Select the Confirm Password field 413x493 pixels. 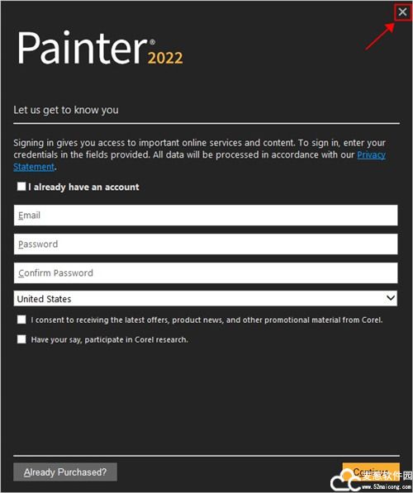click(x=206, y=273)
